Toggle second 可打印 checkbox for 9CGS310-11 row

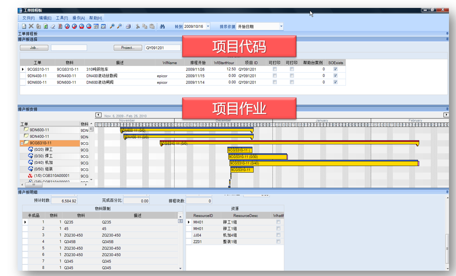[292, 69]
